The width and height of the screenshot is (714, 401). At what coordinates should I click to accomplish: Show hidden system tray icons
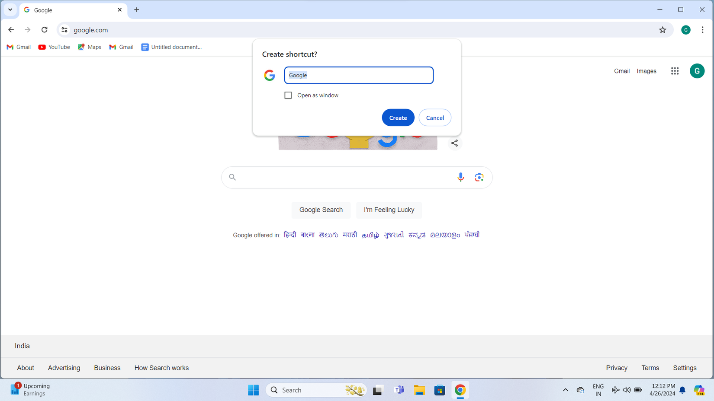click(x=565, y=390)
